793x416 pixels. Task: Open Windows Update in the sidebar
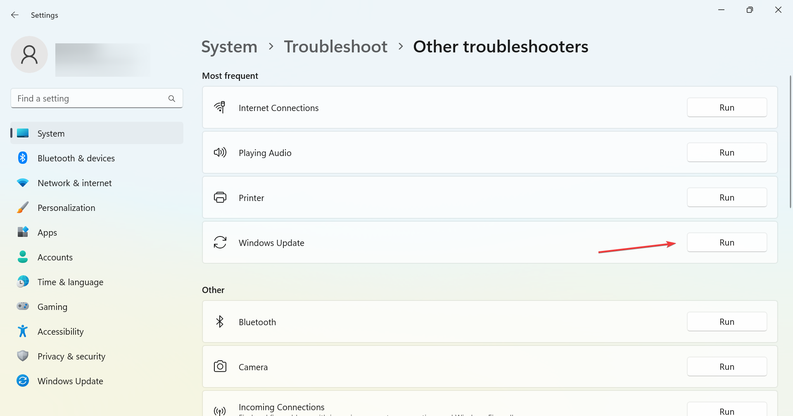click(x=97, y=381)
